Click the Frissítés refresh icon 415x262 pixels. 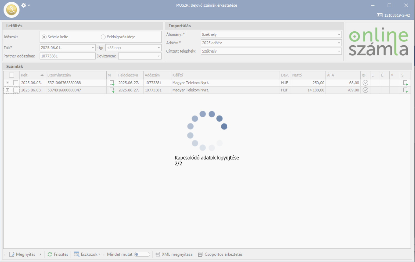point(50,254)
